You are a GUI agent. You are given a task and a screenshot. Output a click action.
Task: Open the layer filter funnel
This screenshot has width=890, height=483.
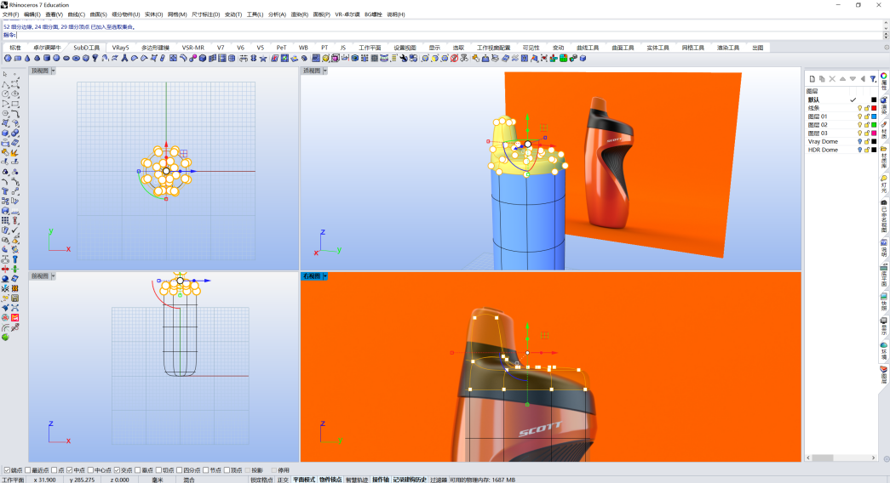point(873,79)
